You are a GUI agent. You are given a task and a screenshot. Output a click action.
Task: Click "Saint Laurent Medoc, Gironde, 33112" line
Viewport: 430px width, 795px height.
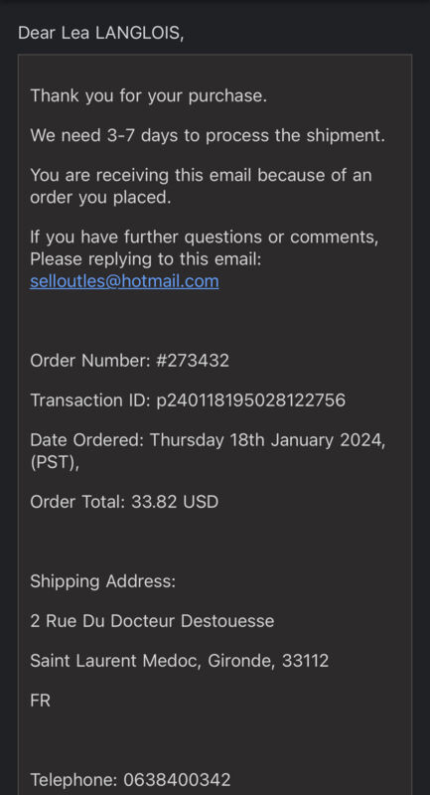point(180,661)
